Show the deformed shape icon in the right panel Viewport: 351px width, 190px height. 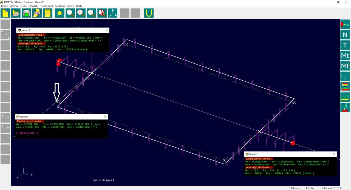(345, 24)
